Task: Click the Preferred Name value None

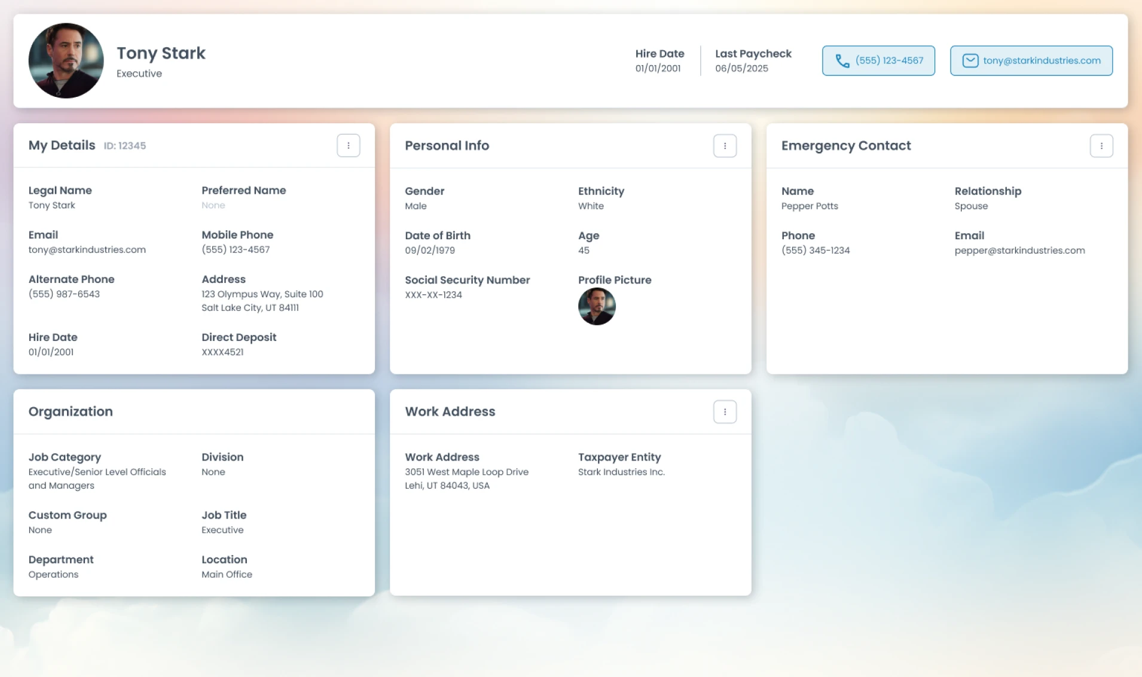Action: pyautogui.click(x=213, y=205)
